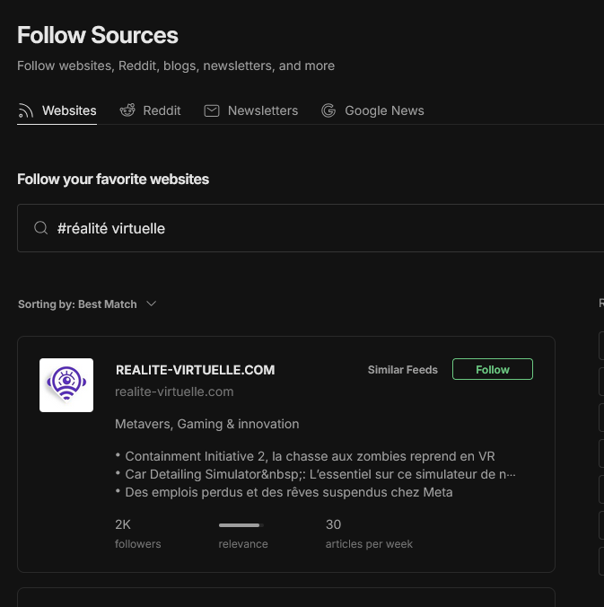
Task: Click the Newsletters envelope icon
Action: (x=212, y=110)
